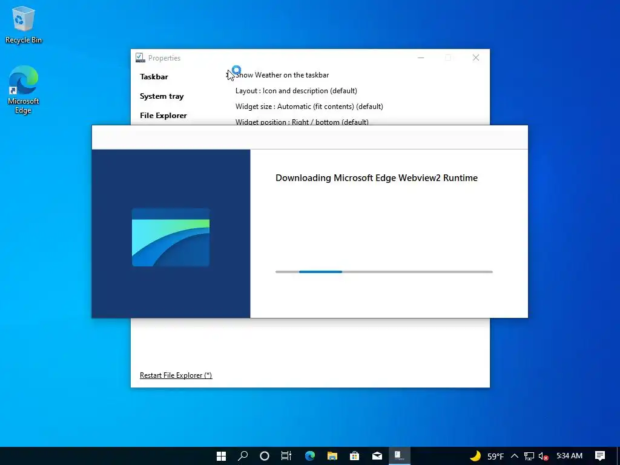Click Downloading Microsoft Edge Webview2 Runtime text
Screen dimensions: 620x465
377,178
